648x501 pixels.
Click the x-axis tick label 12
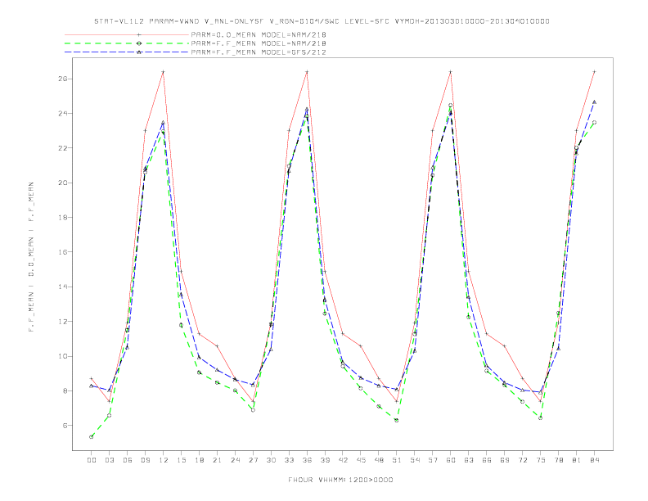point(164,460)
